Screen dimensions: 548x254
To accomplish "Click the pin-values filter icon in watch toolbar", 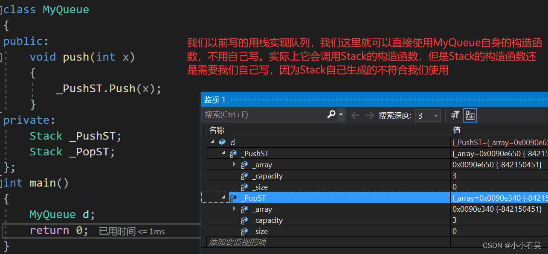I will (455, 115).
